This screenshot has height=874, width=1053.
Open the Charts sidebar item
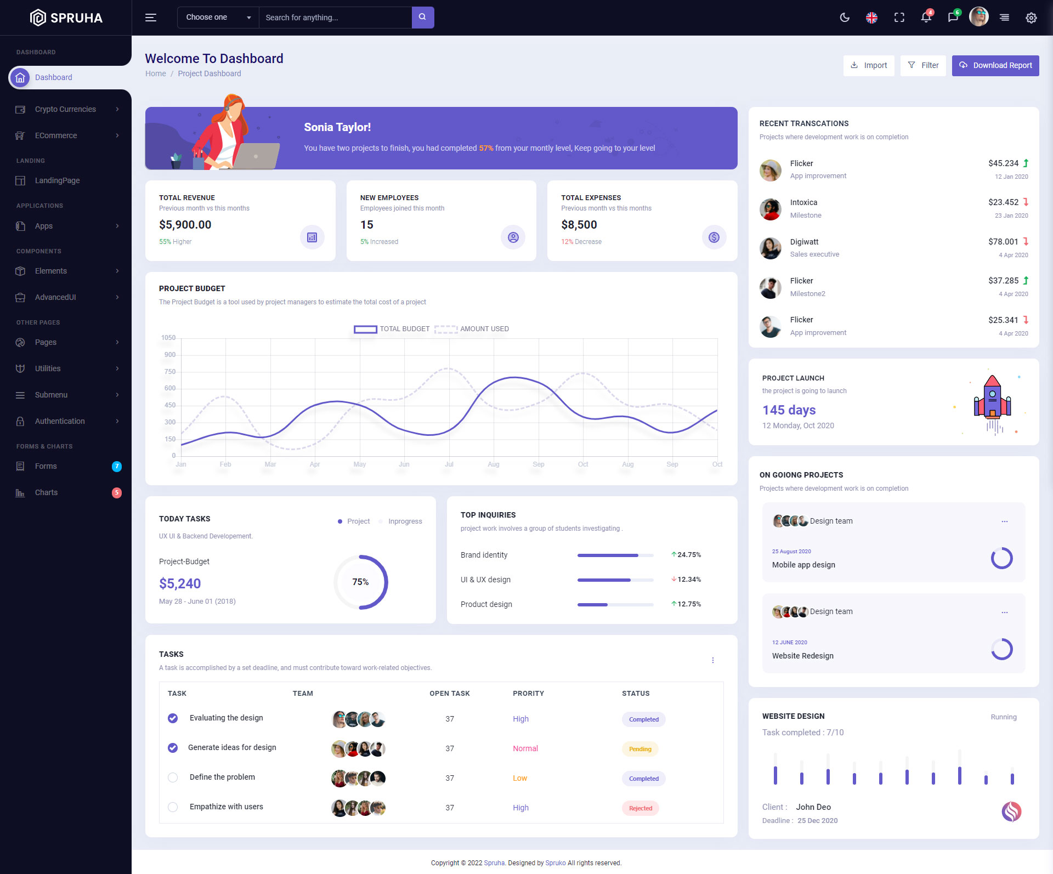(x=46, y=492)
